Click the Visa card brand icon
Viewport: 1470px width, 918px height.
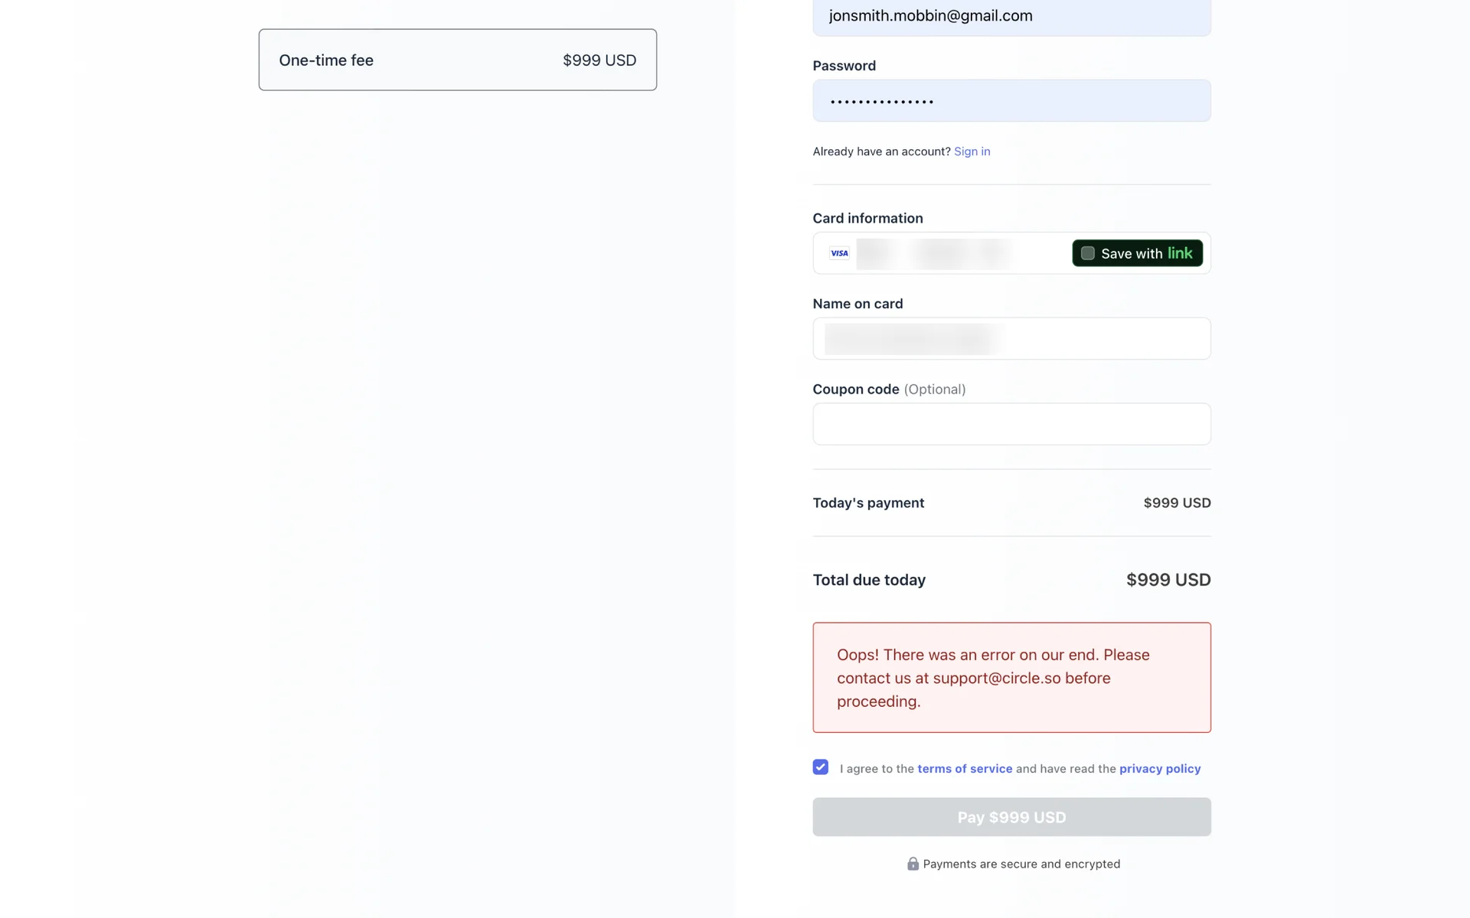pos(839,253)
